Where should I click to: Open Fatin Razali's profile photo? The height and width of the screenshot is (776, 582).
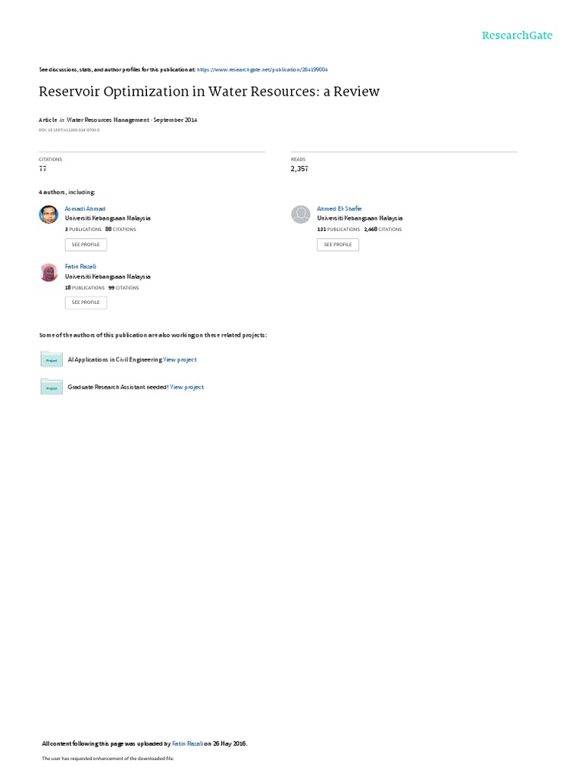(48, 273)
